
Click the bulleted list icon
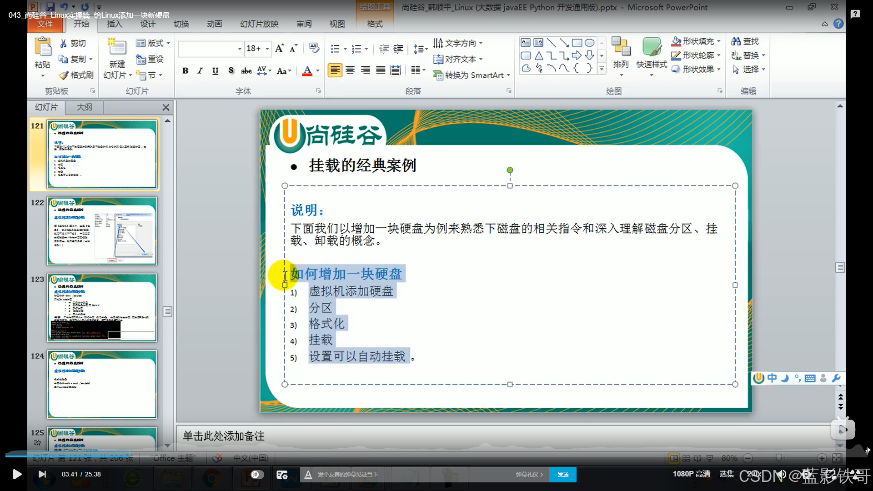pyautogui.click(x=335, y=49)
